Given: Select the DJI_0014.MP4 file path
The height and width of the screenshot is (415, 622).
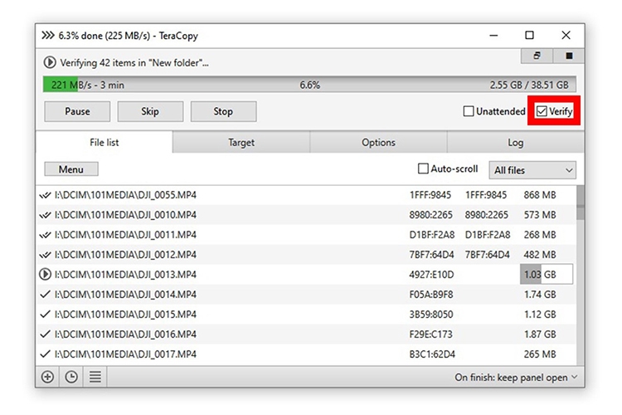Looking at the screenshot, I should click(125, 295).
